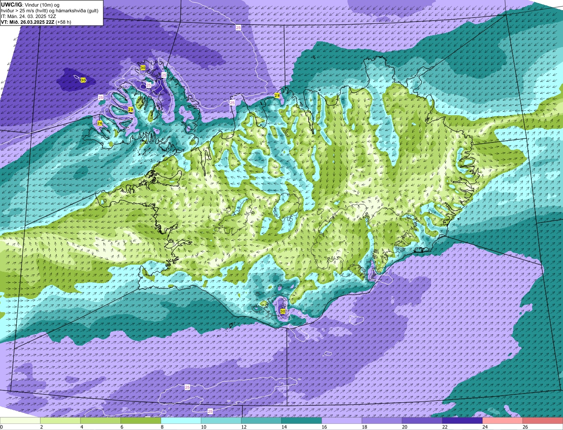563x430 pixels.
Task: Click the purple legend segment between 18 and 20
Action: pyautogui.click(x=382, y=421)
